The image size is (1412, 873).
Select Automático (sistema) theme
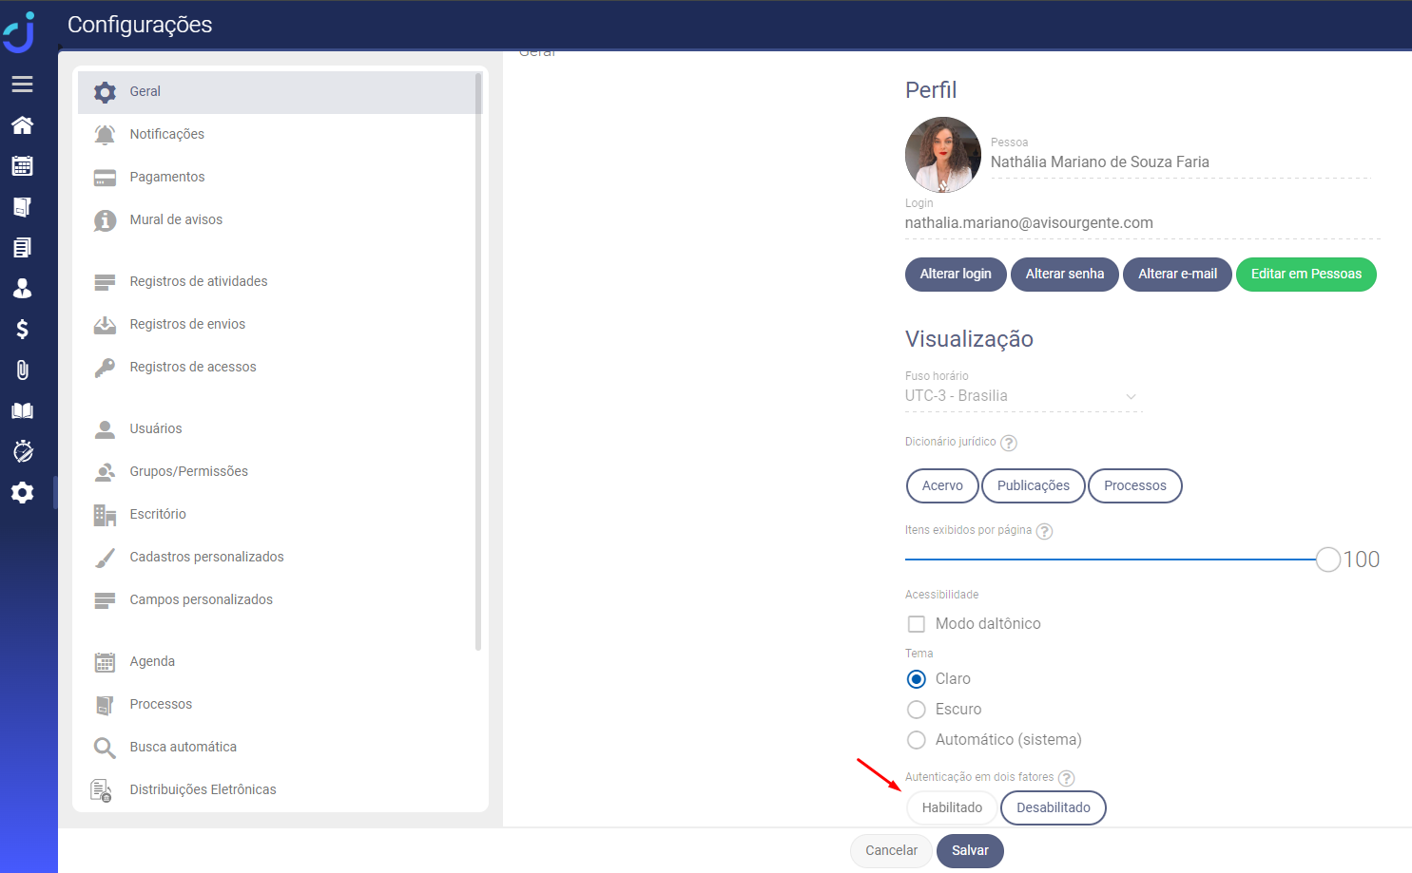[x=917, y=740]
